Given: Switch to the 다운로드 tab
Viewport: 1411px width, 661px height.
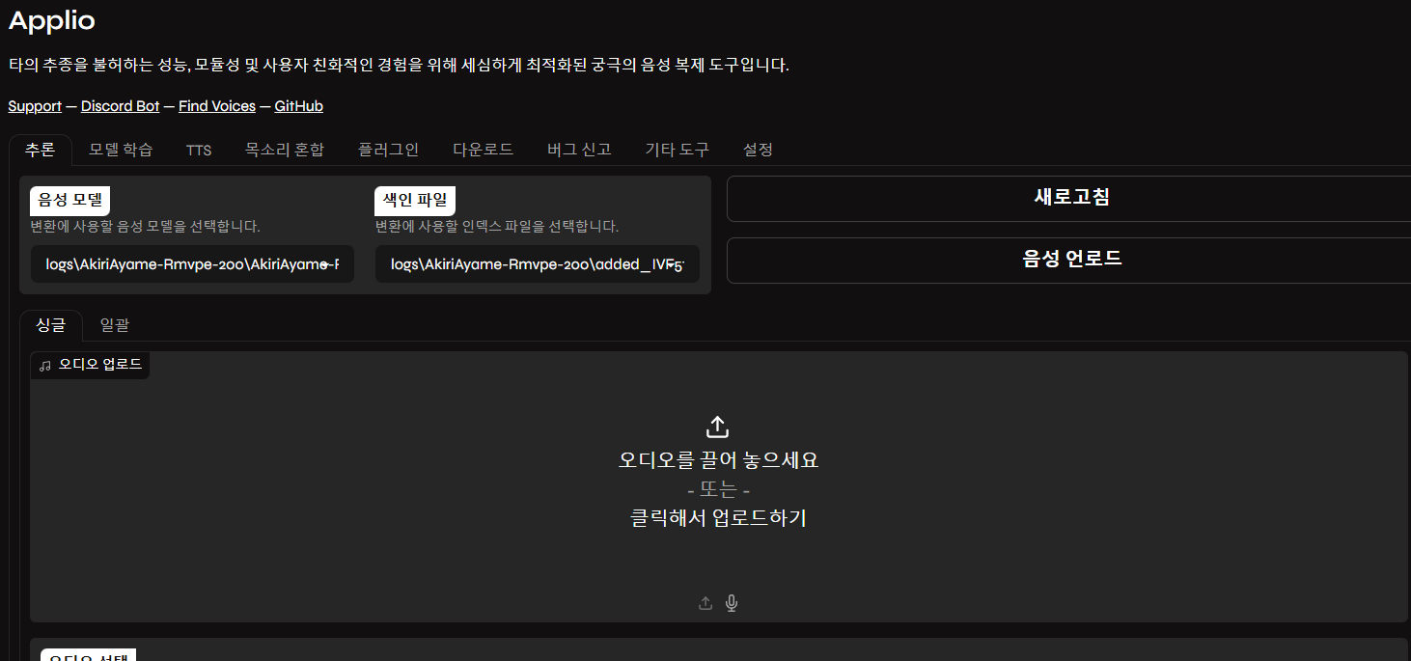Looking at the screenshot, I should tap(483, 150).
